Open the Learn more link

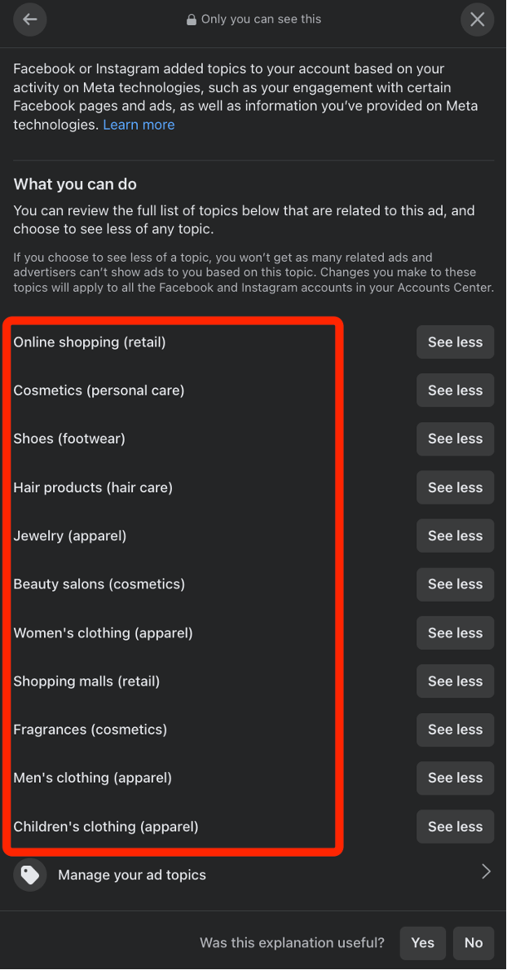coord(139,125)
